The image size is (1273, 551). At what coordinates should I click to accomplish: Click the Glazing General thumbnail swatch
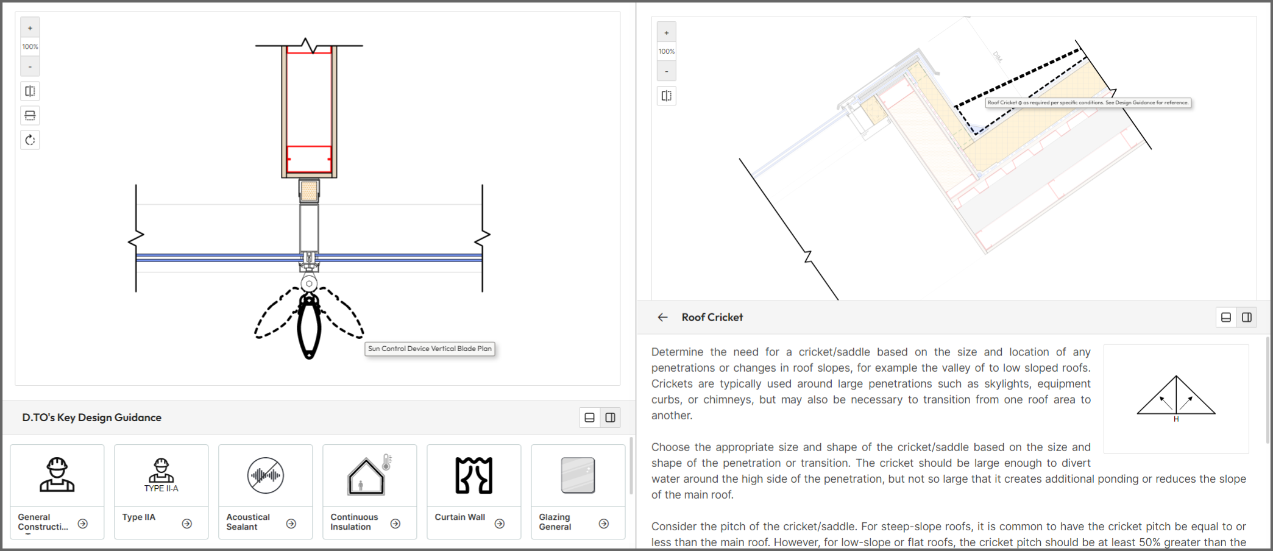[x=578, y=475]
